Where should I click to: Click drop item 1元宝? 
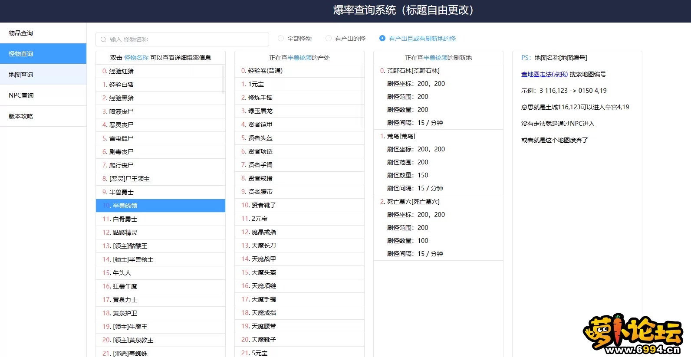pos(299,84)
